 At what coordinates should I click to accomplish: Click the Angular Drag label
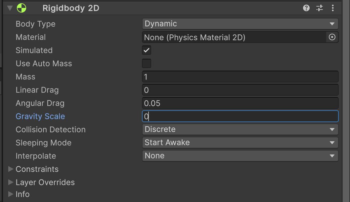[40, 103]
